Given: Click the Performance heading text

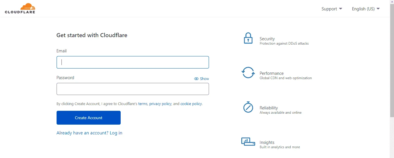Looking at the screenshot, I should tap(272, 73).
